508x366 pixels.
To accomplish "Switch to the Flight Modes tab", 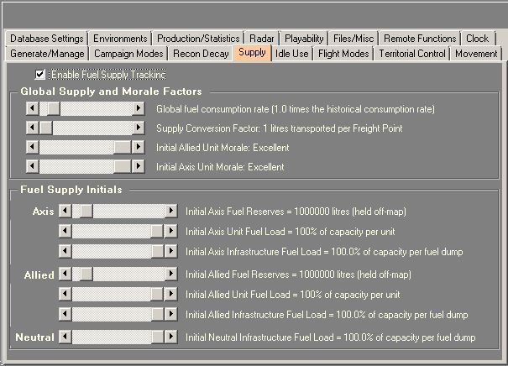I will tap(344, 54).
